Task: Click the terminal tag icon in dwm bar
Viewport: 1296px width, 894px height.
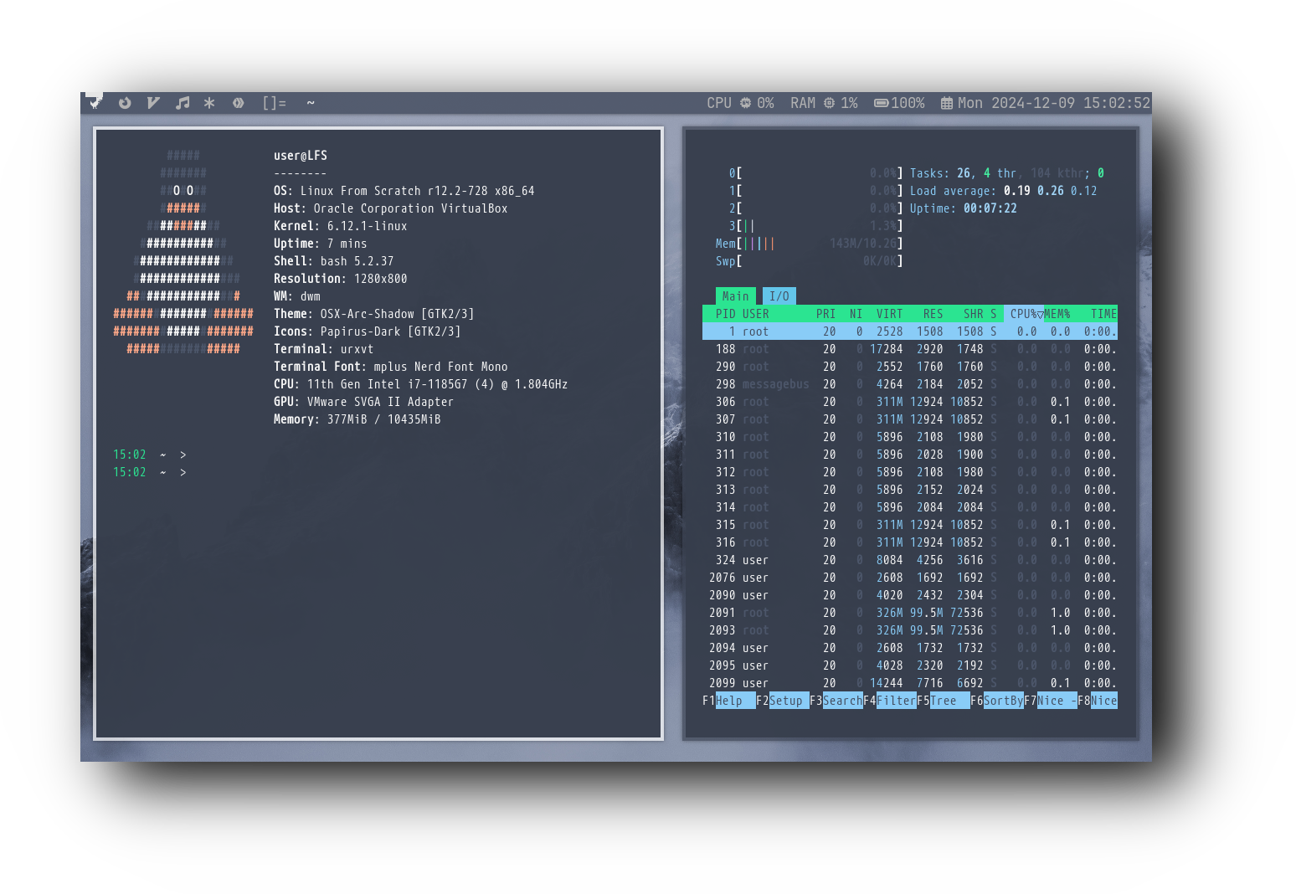Action: [95, 102]
